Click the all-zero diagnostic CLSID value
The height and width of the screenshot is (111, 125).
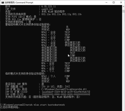point(66,94)
